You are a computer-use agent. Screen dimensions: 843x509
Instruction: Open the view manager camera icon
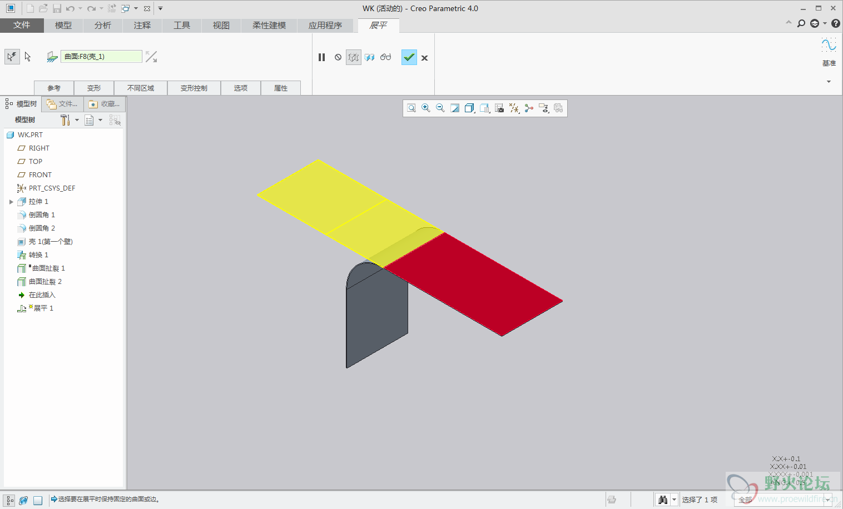(x=499, y=108)
